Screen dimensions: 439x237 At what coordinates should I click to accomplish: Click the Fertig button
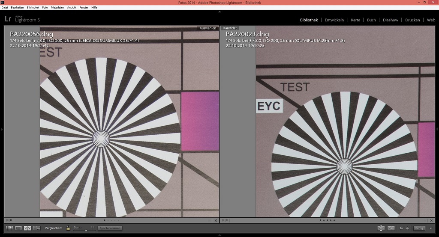[x=419, y=228]
